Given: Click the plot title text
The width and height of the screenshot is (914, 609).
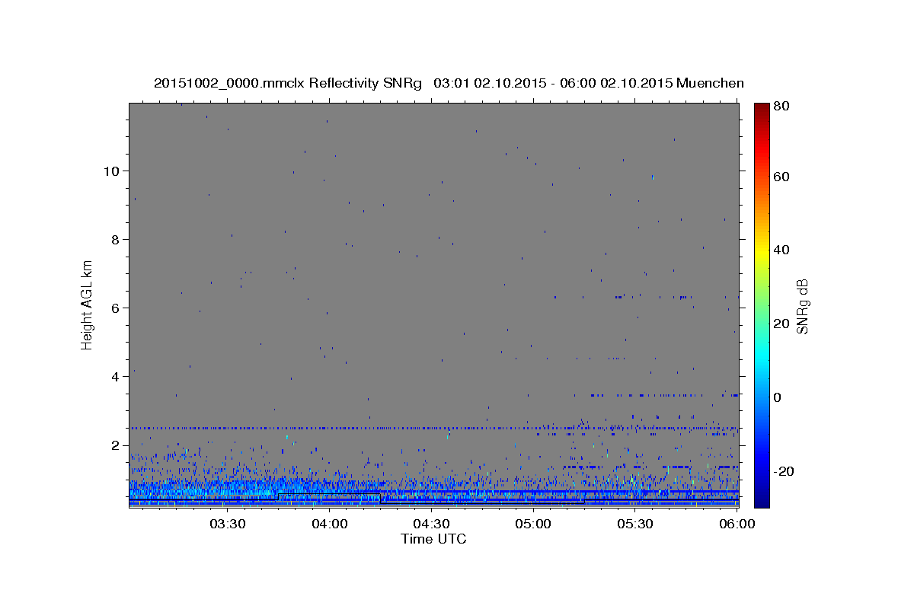Looking at the screenshot, I should click(x=449, y=83).
